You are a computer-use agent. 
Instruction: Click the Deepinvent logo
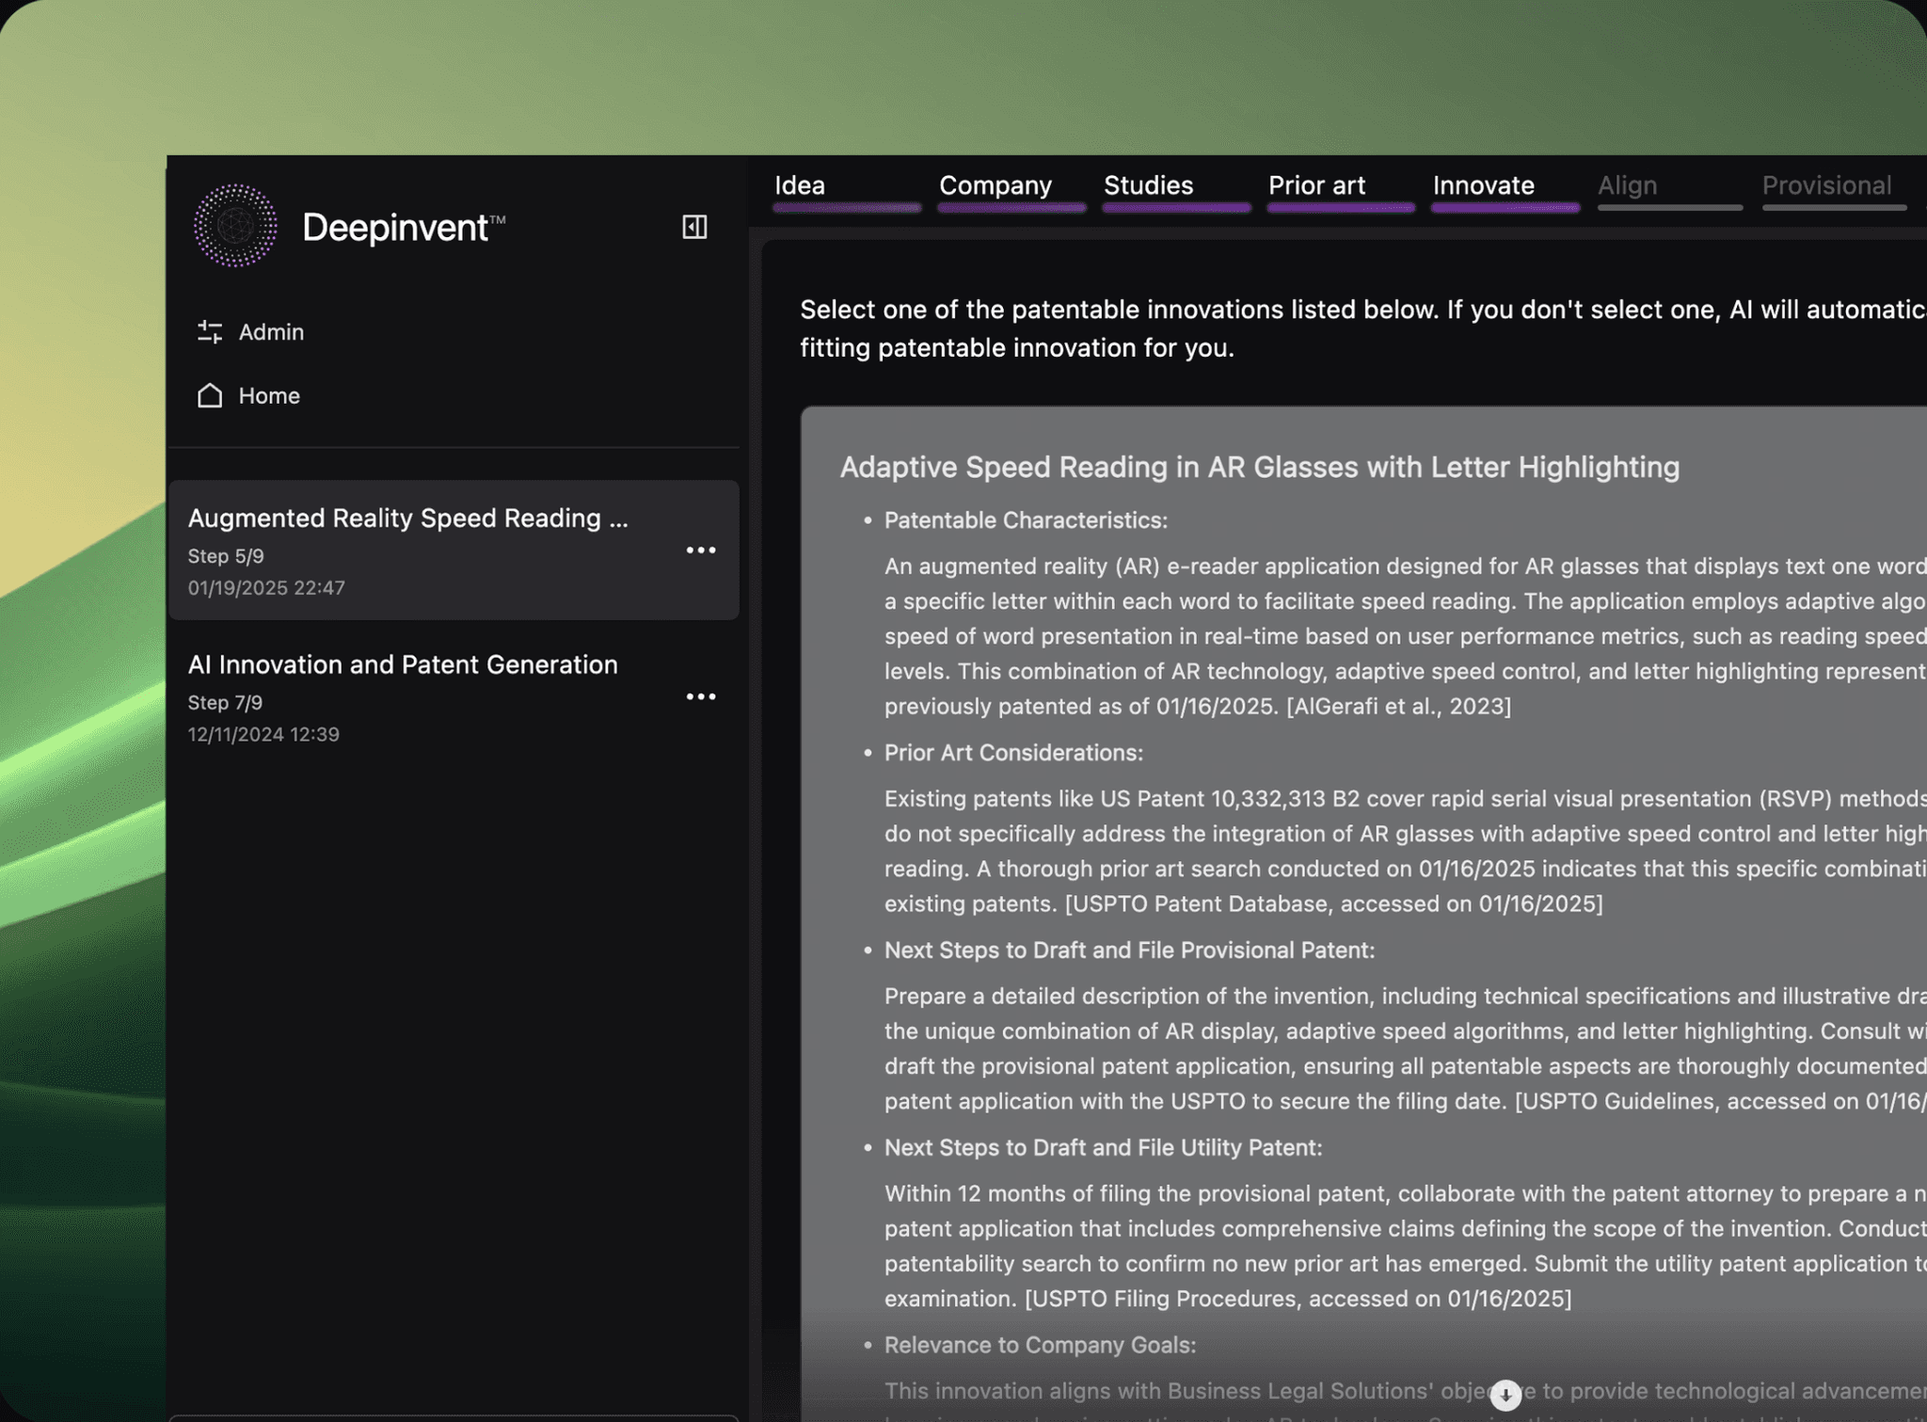[235, 226]
